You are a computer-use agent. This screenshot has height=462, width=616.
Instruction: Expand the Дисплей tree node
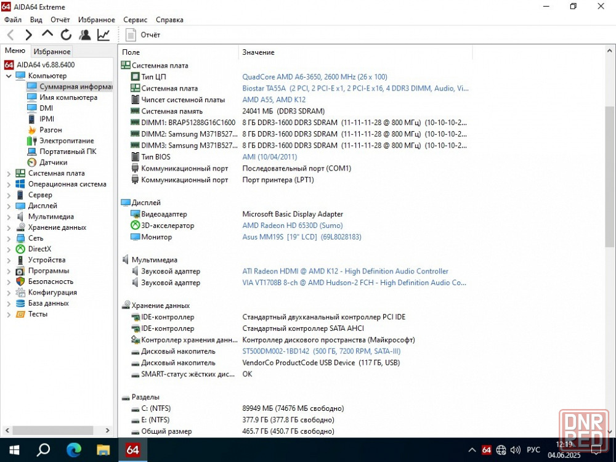point(9,206)
